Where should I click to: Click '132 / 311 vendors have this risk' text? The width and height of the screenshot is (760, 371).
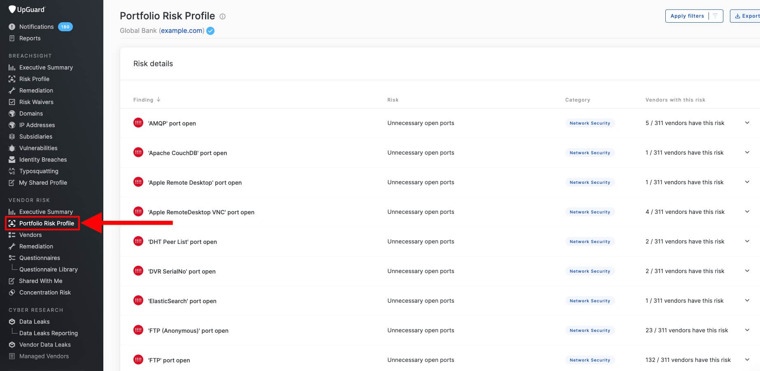coord(688,360)
